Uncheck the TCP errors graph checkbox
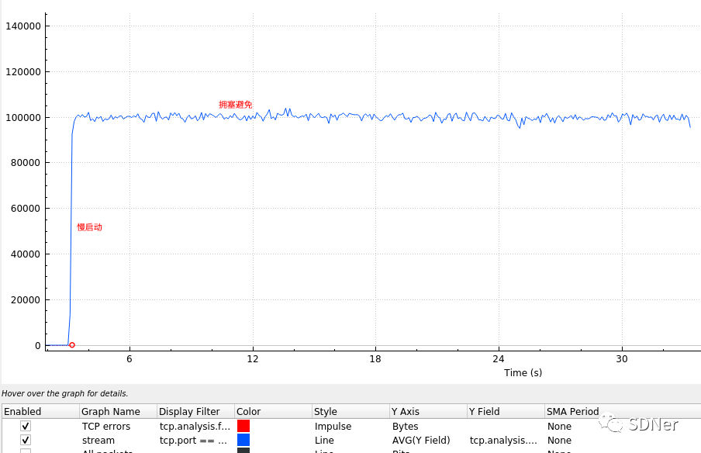701x453 pixels. pos(26,426)
